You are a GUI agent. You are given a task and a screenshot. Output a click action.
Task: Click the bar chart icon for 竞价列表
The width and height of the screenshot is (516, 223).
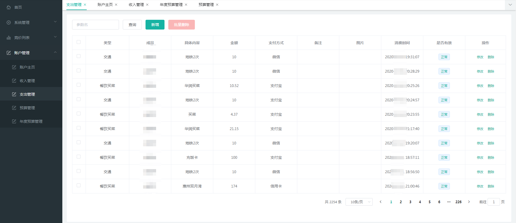pyautogui.click(x=9, y=38)
